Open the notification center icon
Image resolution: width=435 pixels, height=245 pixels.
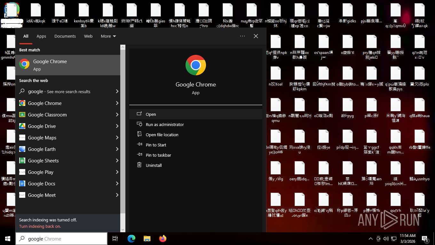click(x=425, y=239)
